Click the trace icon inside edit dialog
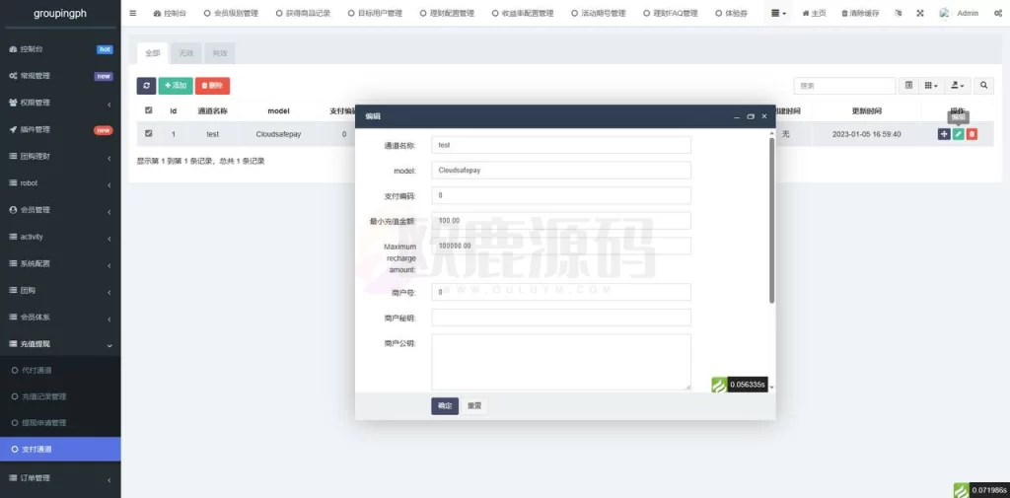Image resolution: width=1010 pixels, height=498 pixels. click(719, 385)
